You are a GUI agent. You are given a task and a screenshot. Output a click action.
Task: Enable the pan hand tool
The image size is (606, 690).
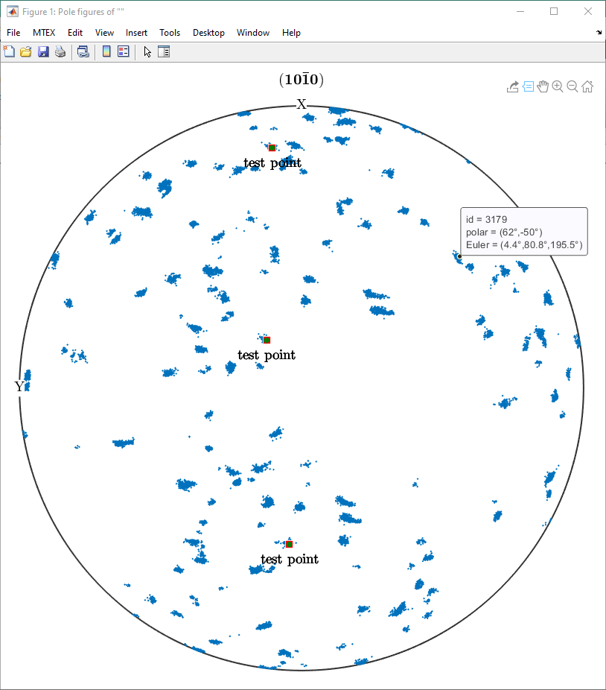point(543,86)
